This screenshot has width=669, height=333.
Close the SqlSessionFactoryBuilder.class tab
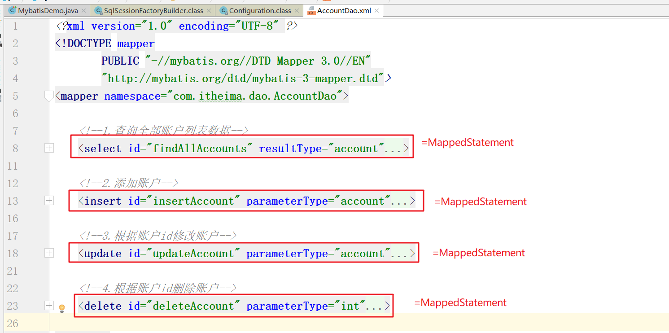pos(209,10)
